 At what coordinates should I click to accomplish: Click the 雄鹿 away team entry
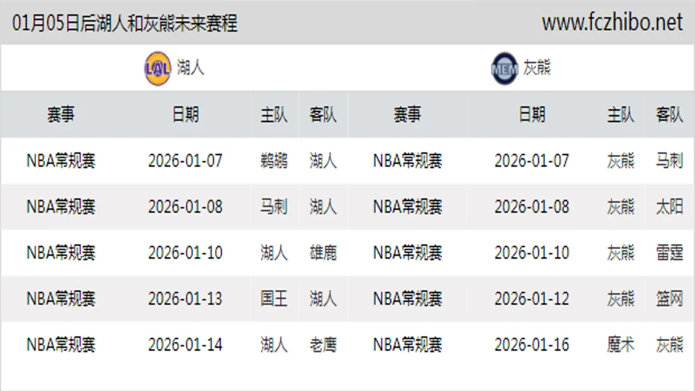click(x=324, y=253)
